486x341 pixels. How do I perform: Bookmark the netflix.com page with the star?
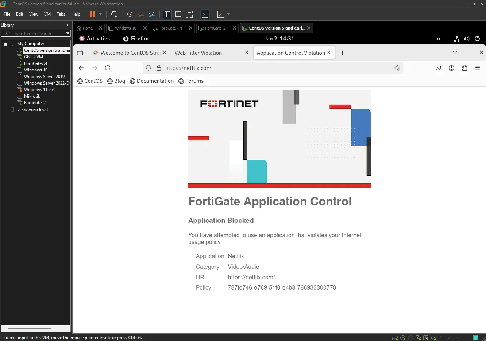pos(397,68)
